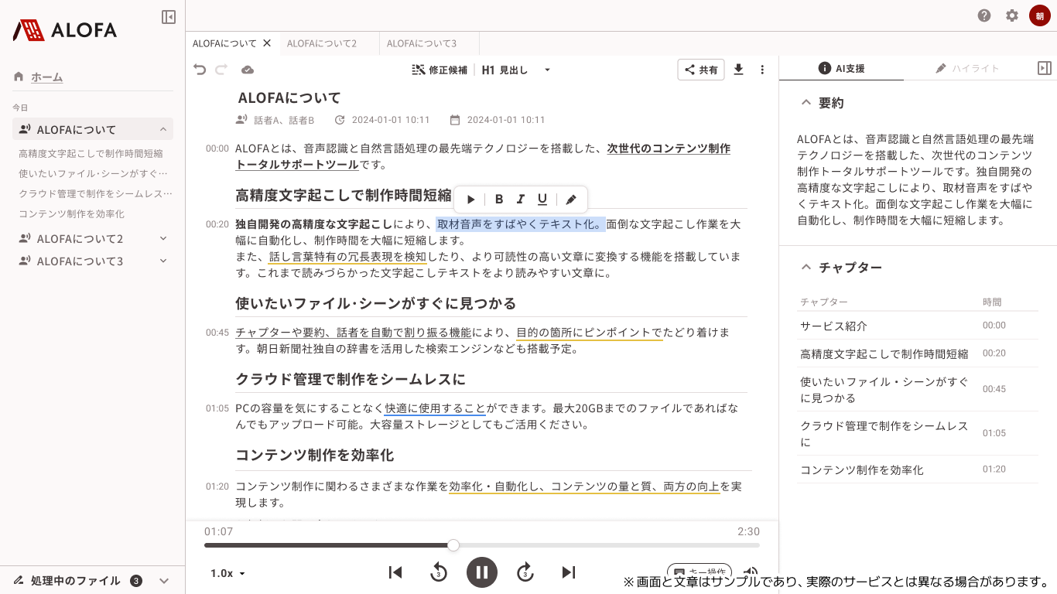Play the selected text from floating toolbar
The width and height of the screenshot is (1057, 594).
pyautogui.click(x=470, y=200)
